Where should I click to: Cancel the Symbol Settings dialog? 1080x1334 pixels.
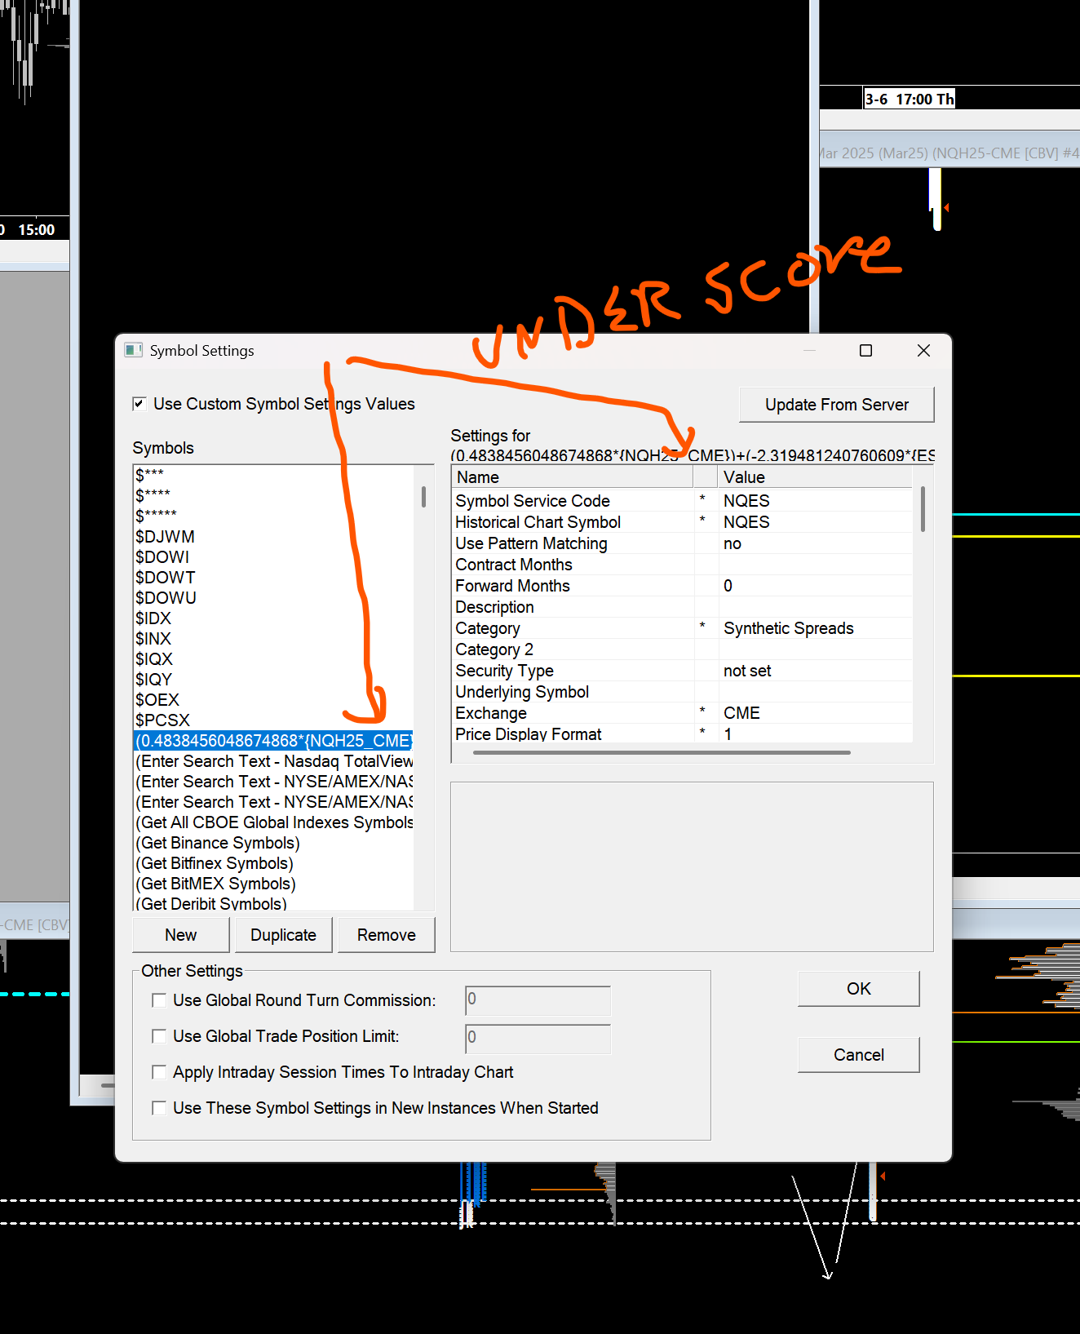tap(859, 1055)
